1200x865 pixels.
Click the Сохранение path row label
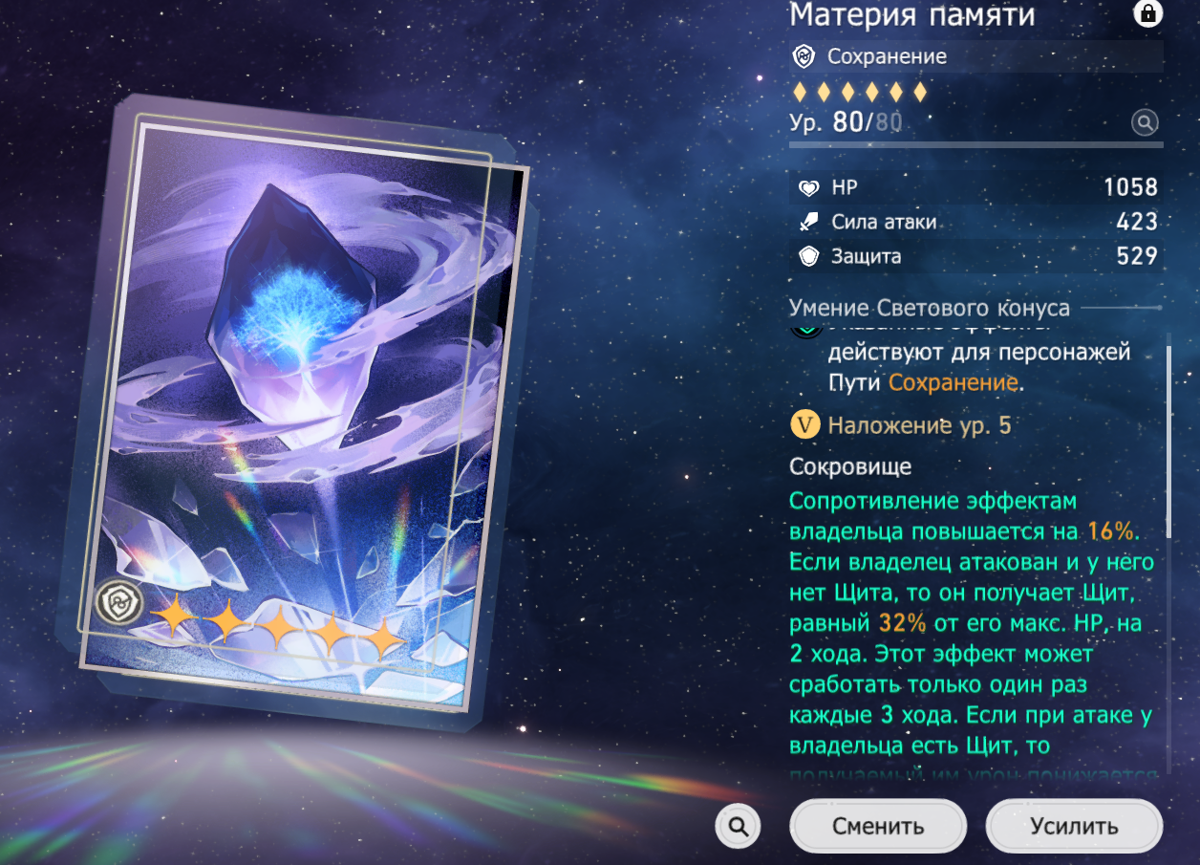coord(887,57)
